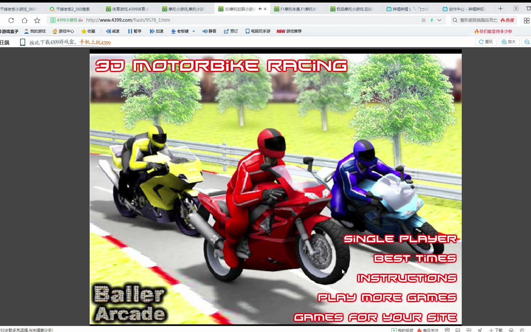Image resolution: width=531 pixels, height=332 pixels.
Task: Zoom into the game with 放大
Action: click(x=508, y=42)
